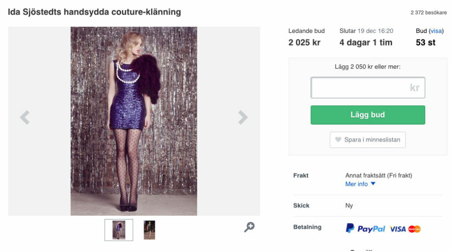Click the PayPal payment logo

tap(365, 229)
